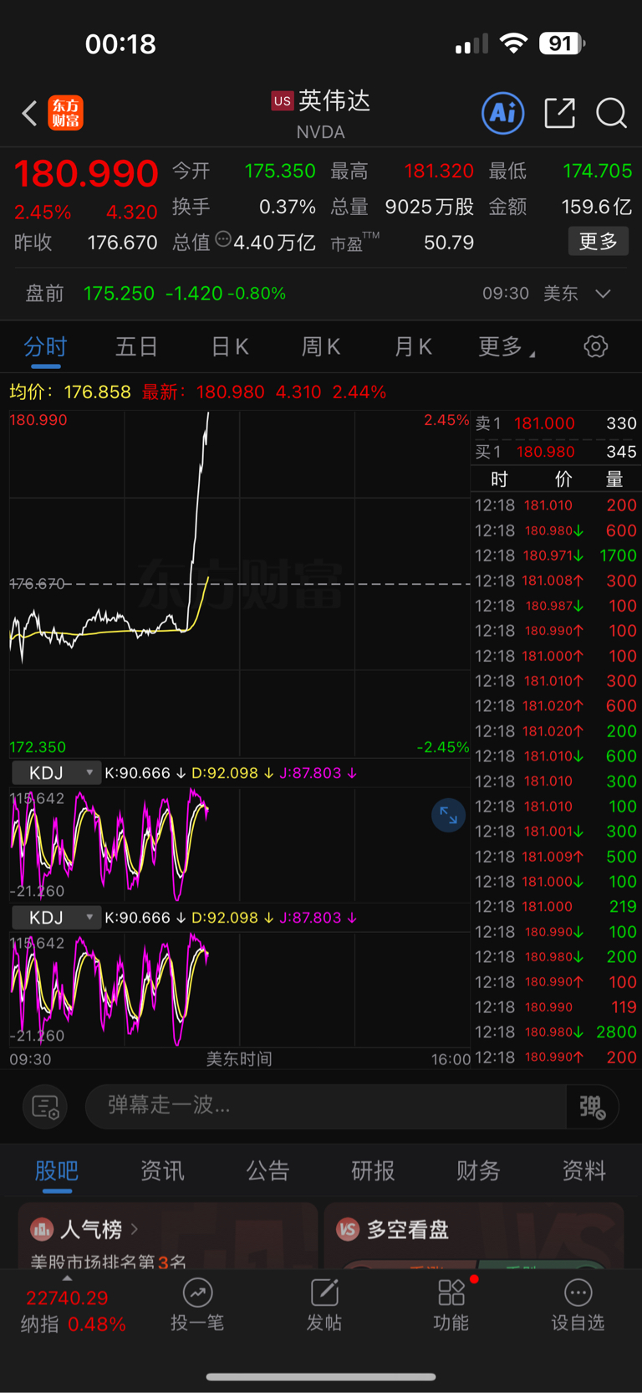Tap the 卖1 181.000 ask row
The height and width of the screenshot is (1393, 642).
[556, 423]
